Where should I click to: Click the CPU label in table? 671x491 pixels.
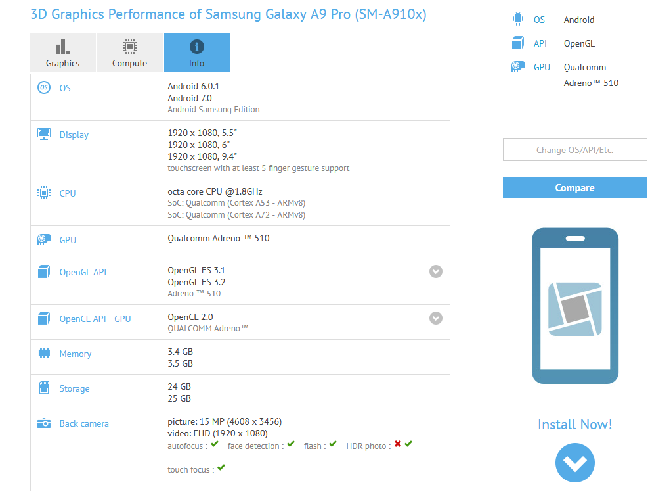pos(68,193)
